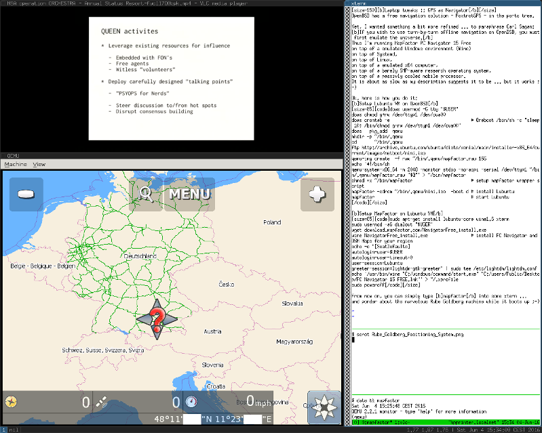The image size is (542, 433).
Task: Click the zoom in plus button on map
Action: (x=317, y=194)
